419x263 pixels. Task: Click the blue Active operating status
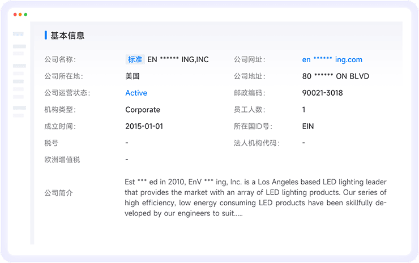coord(136,93)
